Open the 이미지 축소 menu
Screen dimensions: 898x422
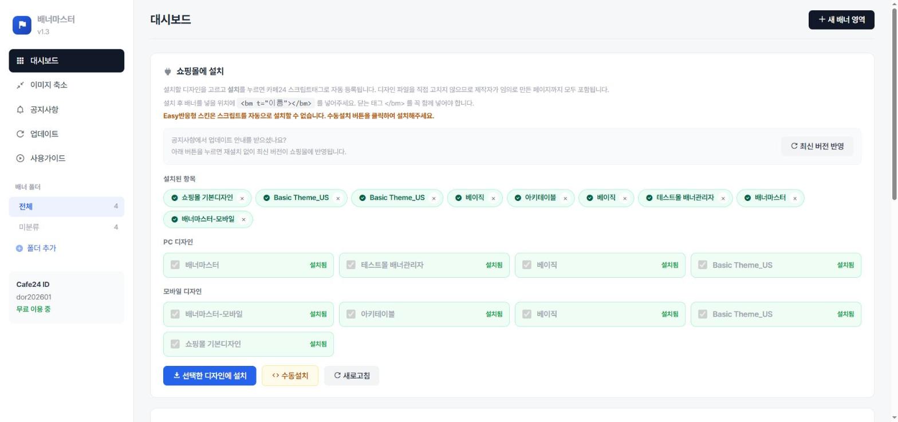point(66,85)
